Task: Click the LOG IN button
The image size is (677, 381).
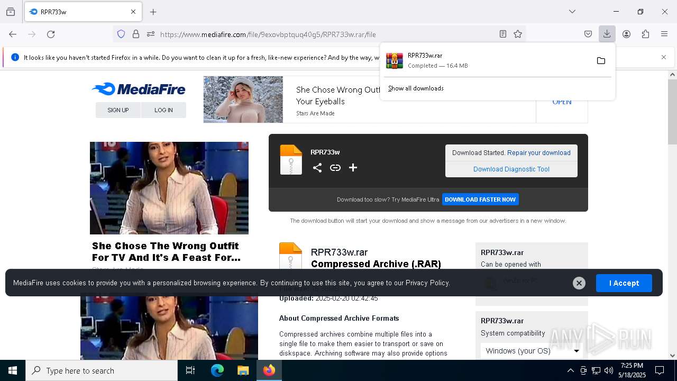Action: (x=163, y=110)
